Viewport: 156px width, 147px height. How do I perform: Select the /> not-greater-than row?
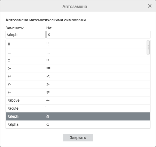pos(78,84)
